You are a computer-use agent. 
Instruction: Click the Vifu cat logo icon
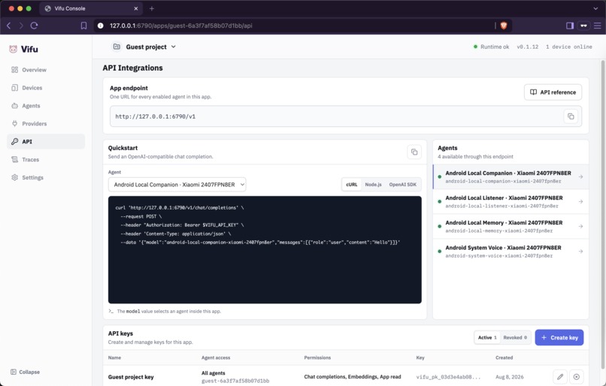pos(13,49)
